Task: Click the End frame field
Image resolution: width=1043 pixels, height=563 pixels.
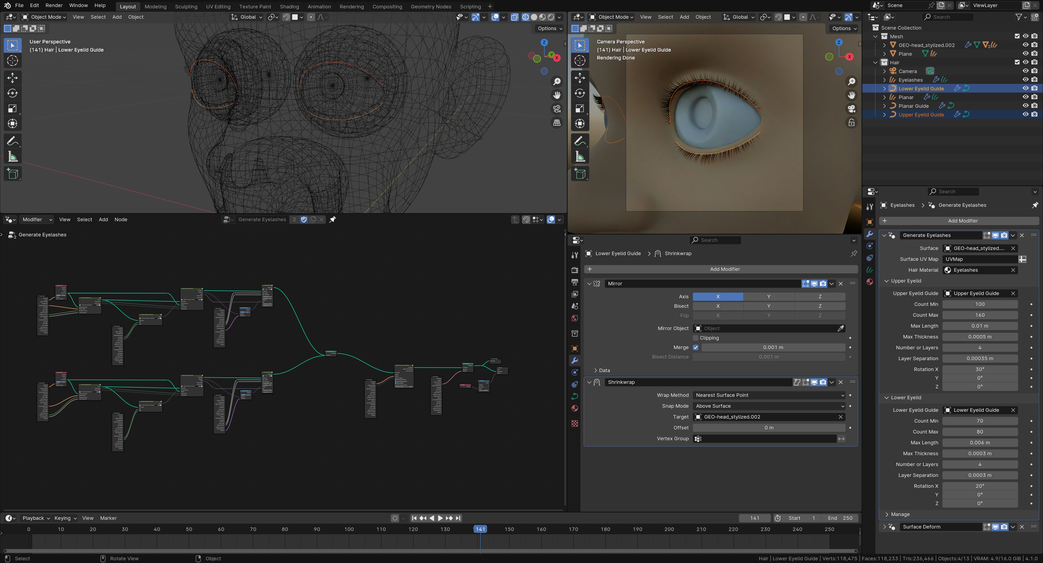Action: (840, 518)
